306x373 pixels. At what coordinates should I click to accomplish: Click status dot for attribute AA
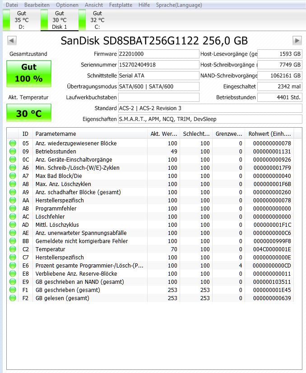(13, 200)
